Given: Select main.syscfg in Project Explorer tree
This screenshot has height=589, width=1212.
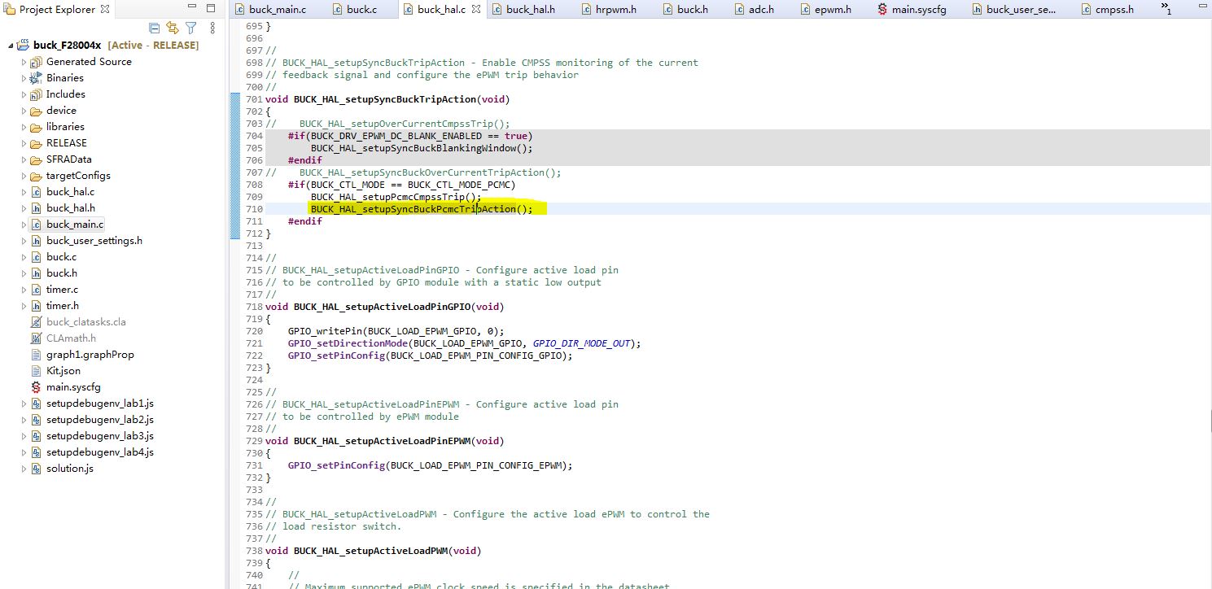Looking at the screenshot, I should click(73, 387).
